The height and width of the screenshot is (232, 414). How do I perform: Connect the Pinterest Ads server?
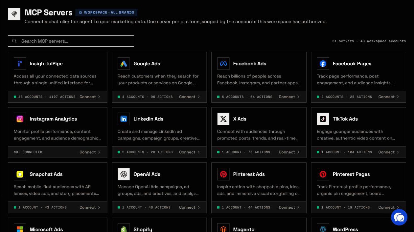click(289, 207)
